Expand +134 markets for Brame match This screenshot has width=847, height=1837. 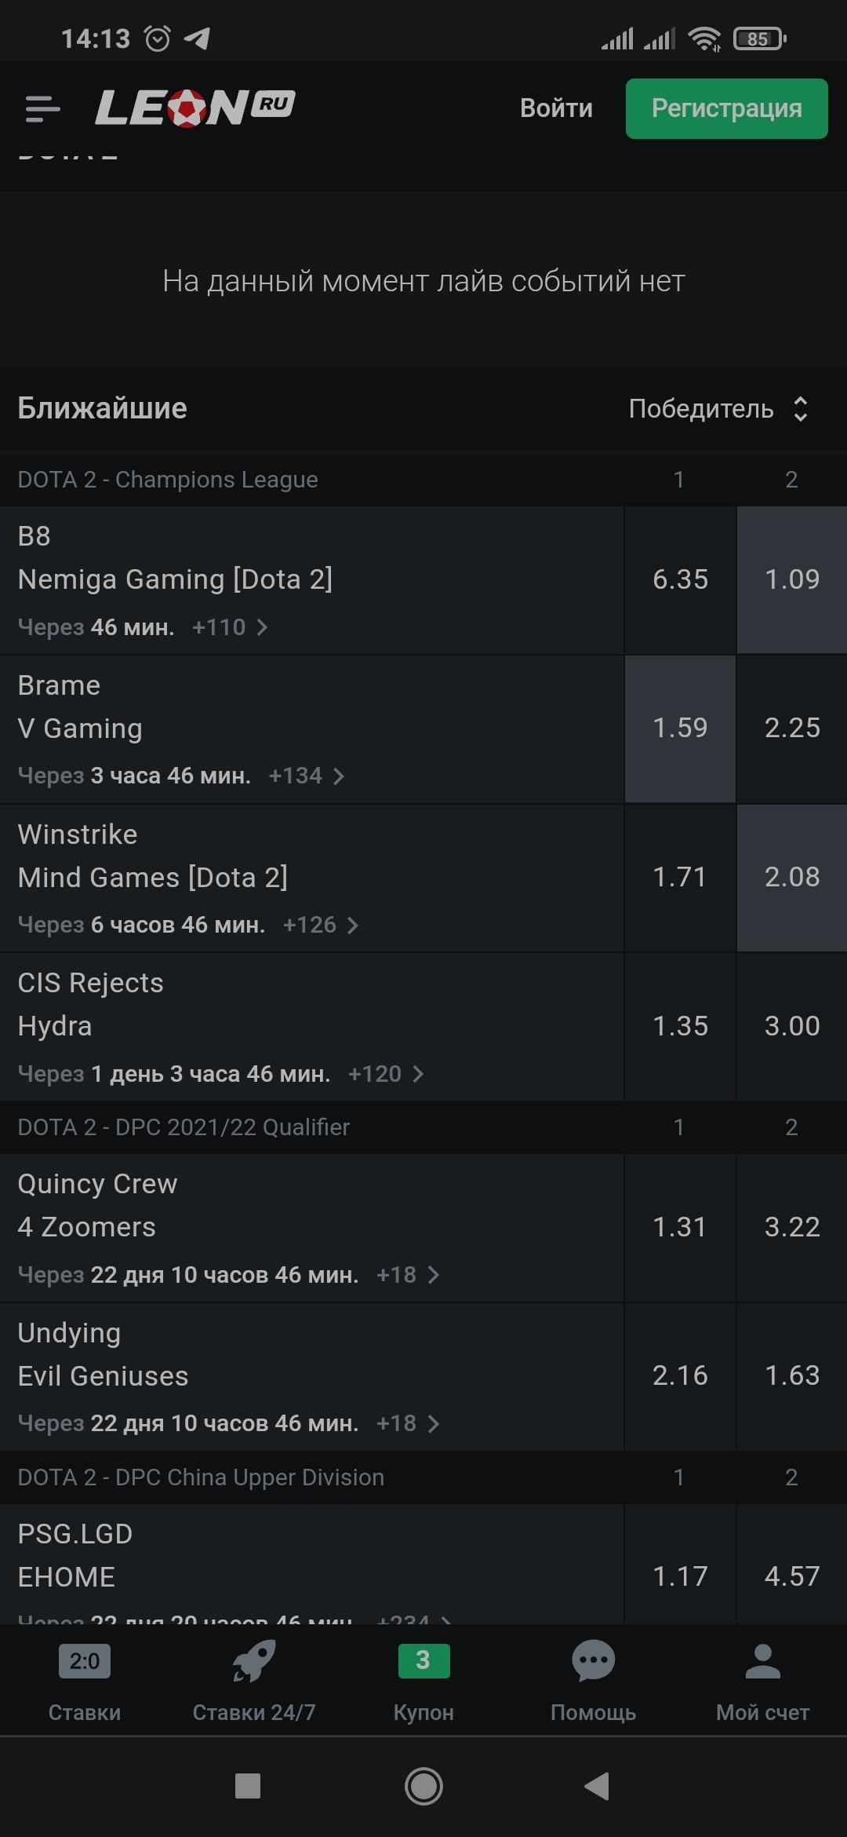pos(306,776)
